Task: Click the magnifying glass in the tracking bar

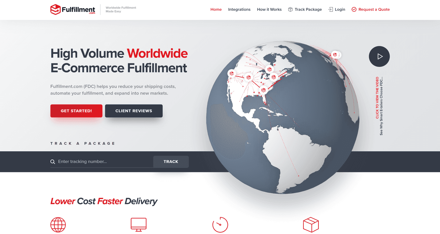Action: (53, 161)
